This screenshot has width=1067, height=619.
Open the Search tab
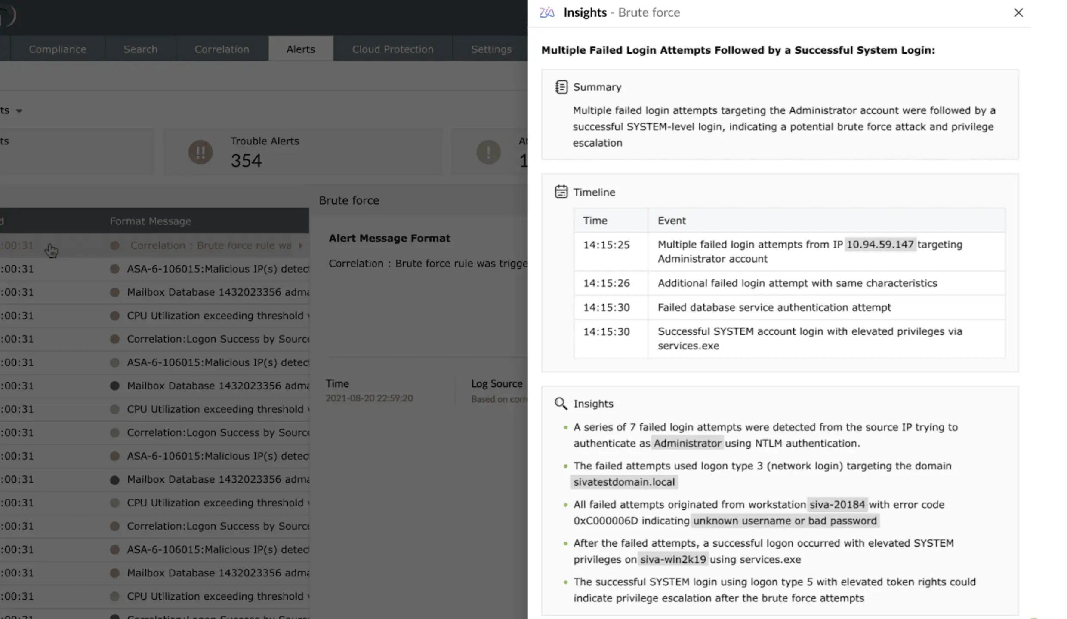140,49
